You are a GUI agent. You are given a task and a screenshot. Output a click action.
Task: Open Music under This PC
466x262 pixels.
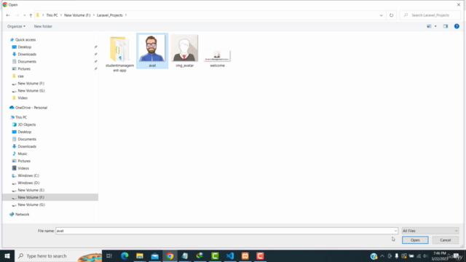[x=23, y=154]
